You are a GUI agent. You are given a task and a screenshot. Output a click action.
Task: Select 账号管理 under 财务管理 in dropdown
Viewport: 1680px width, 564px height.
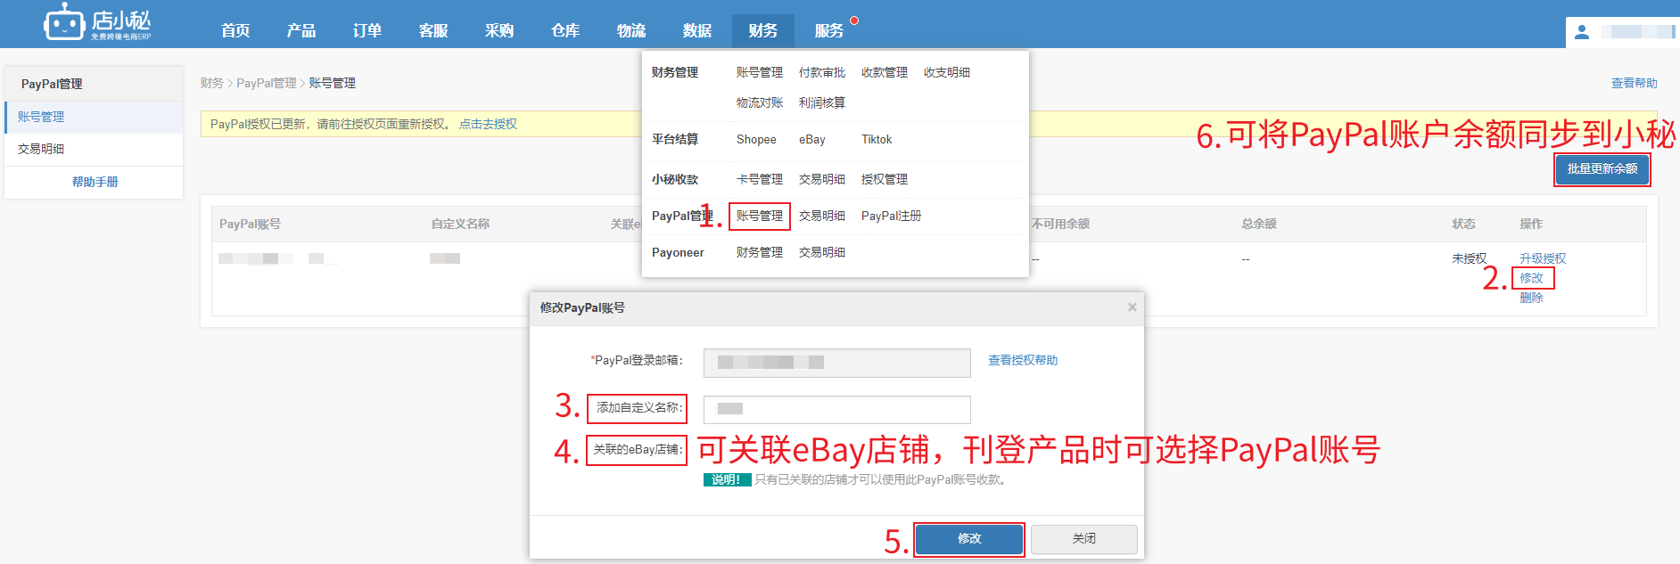[760, 72]
